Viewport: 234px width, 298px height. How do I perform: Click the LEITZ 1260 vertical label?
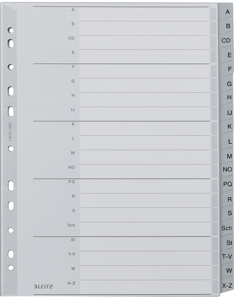[x=10, y=132]
